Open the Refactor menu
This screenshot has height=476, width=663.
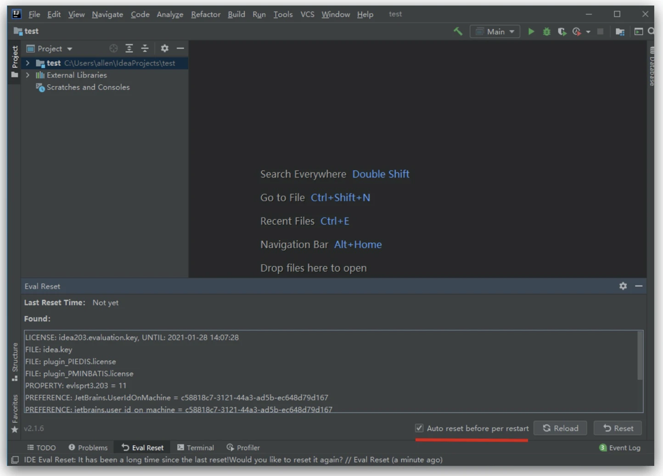coord(206,14)
